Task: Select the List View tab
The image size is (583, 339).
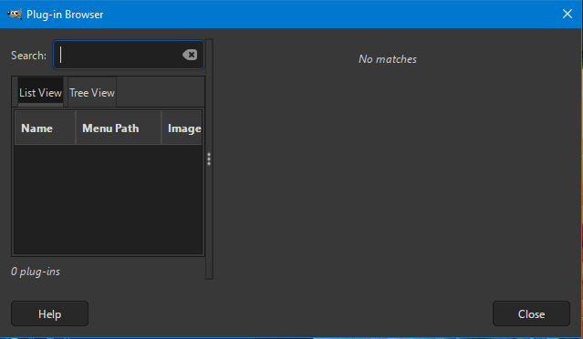Action: click(x=40, y=92)
